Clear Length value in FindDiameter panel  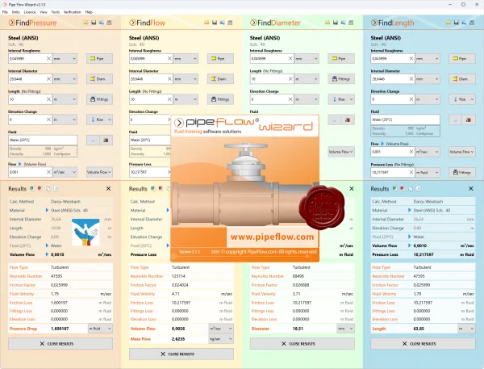pyautogui.click(x=290, y=79)
